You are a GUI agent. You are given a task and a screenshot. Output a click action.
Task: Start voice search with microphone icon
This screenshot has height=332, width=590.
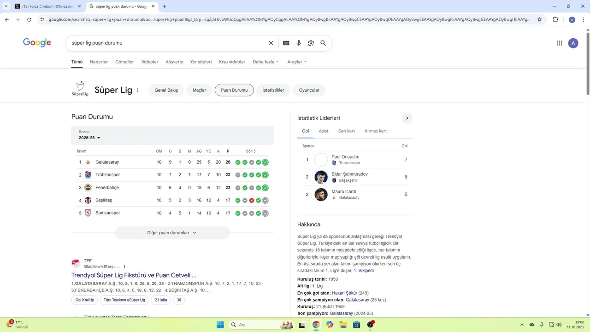pyautogui.click(x=299, y=43)
